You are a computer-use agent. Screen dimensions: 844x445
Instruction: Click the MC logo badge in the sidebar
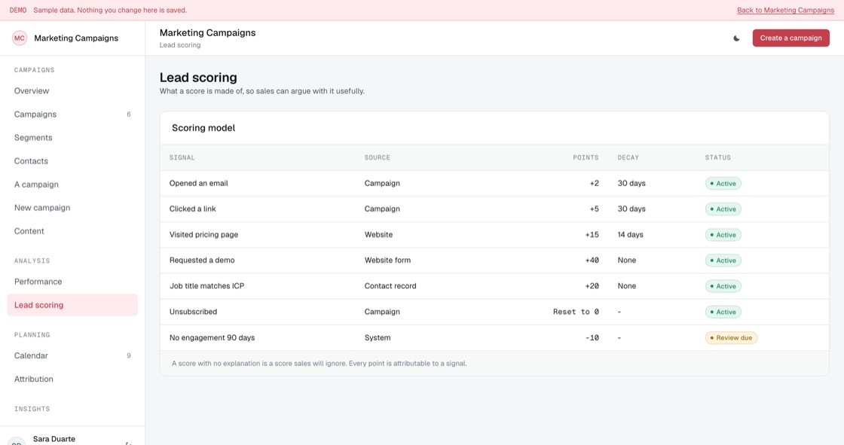coord(20,38)
